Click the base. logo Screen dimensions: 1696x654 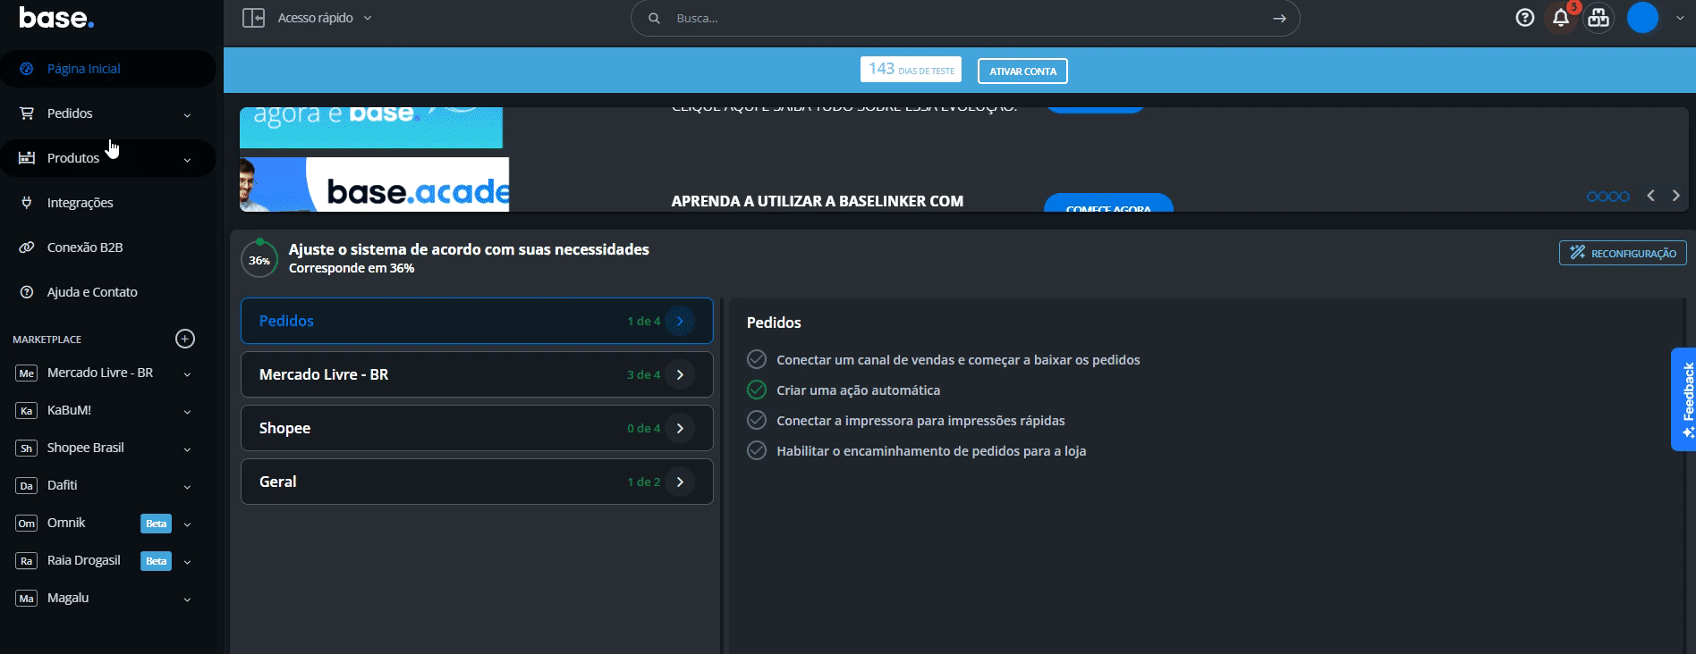[x=56, y=18]
